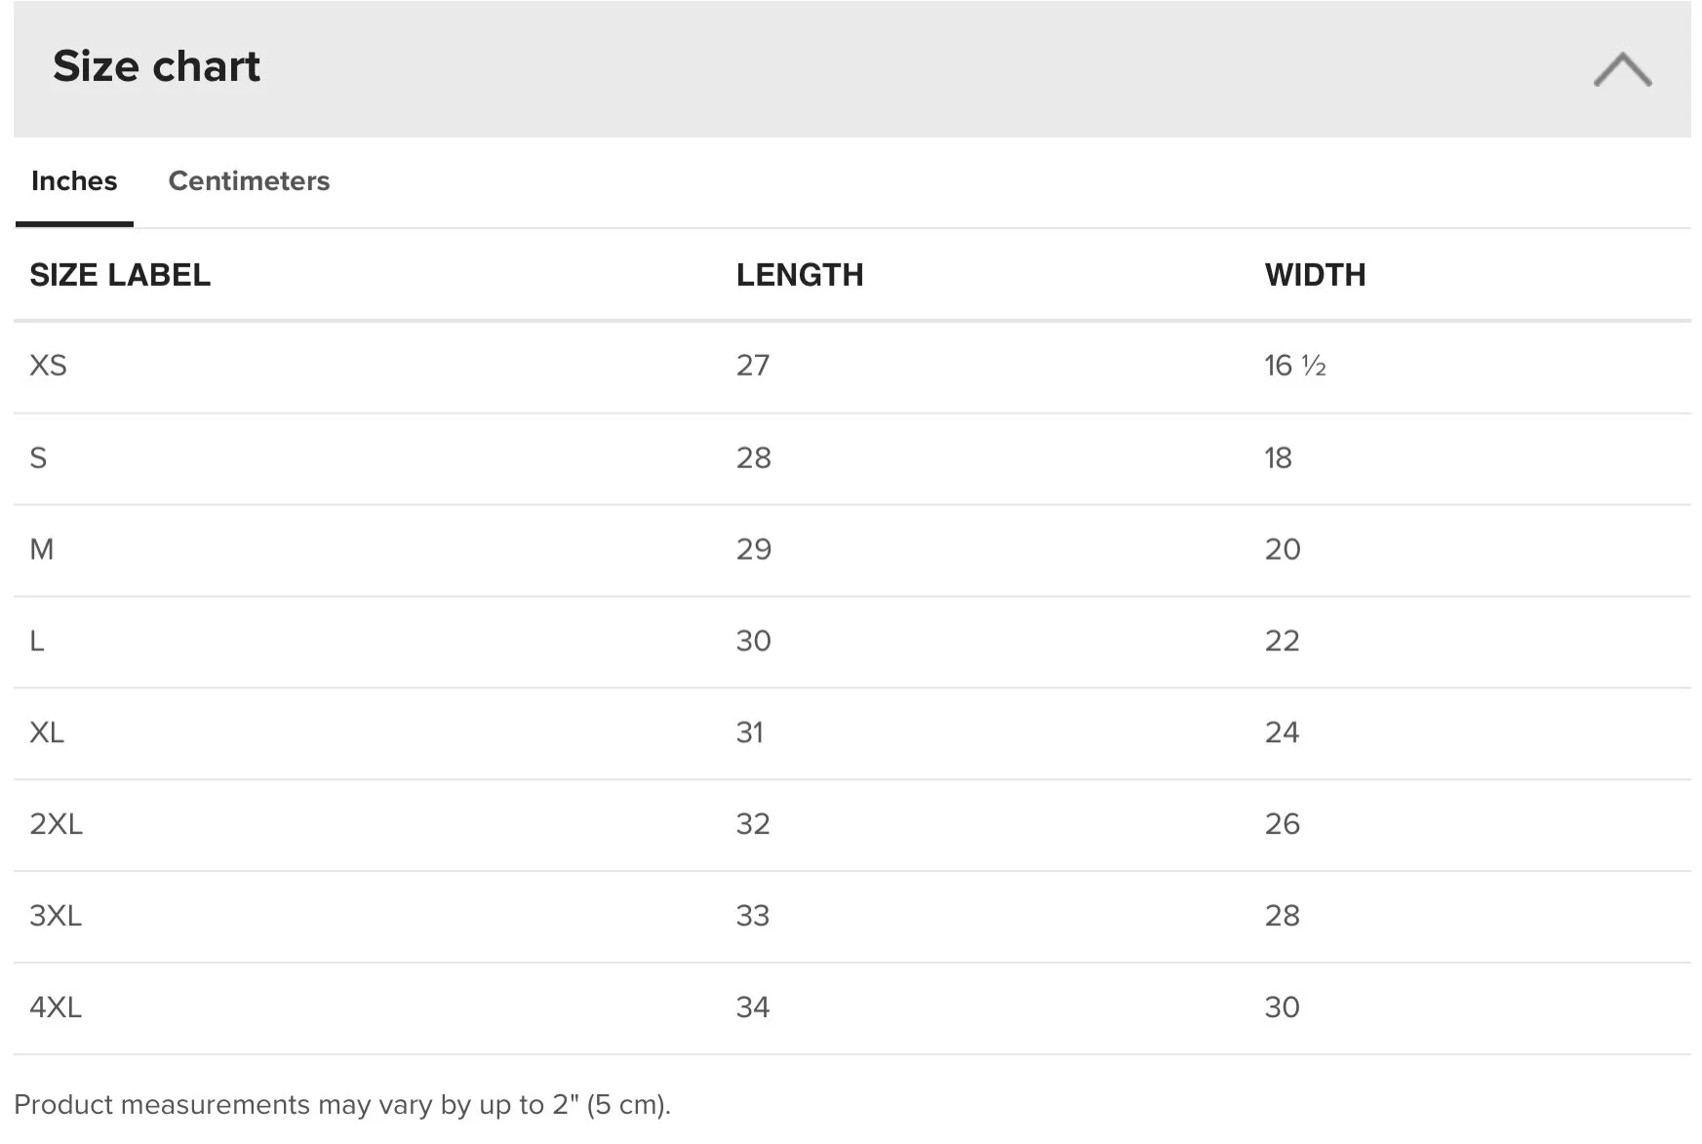1702x1144 pixels.
Task: Click the LENGTH column header
Action: pyautogui.click(x=800, y=275)
